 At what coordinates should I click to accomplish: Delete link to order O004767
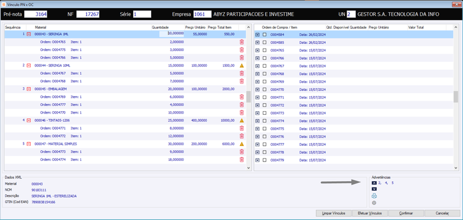click(x=241, y=73)
